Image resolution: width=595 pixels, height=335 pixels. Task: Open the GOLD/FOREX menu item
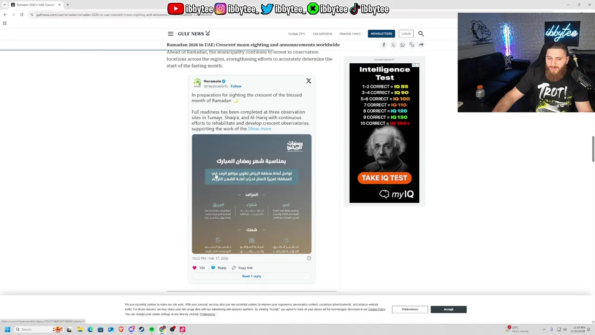tap(322, 34)
